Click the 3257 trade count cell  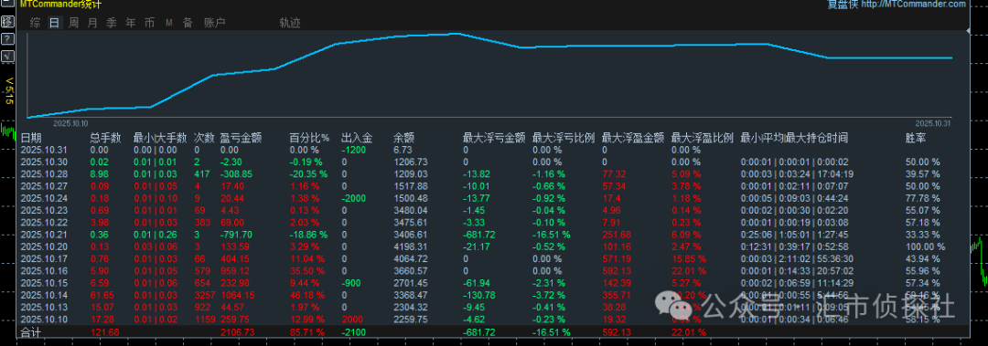(x=204, y=295)
